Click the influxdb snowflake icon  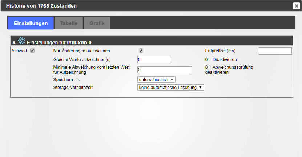point(21,41)
